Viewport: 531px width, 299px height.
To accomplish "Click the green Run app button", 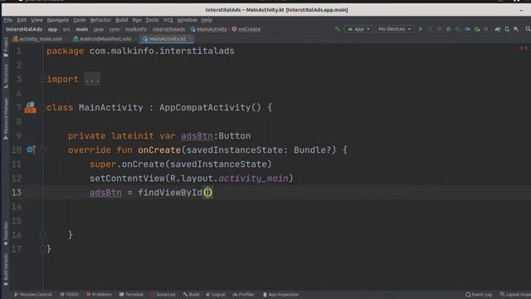I will [421, 29].
